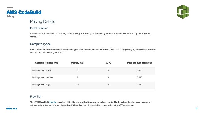
Task: Click the CODE category label at top
Action: [10, 8]
